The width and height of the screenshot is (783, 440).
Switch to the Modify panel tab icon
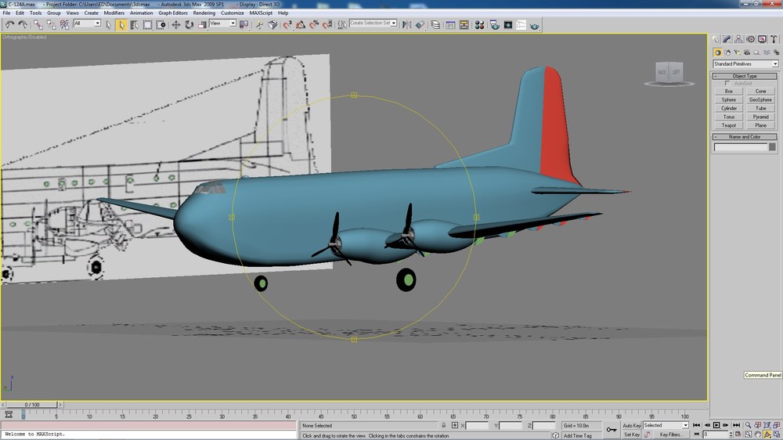727,39
